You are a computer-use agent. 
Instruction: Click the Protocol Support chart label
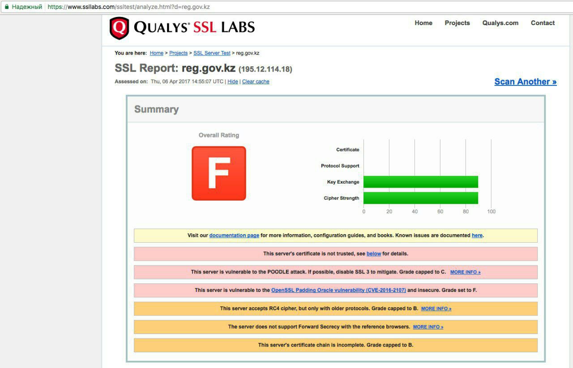(340, 166)
